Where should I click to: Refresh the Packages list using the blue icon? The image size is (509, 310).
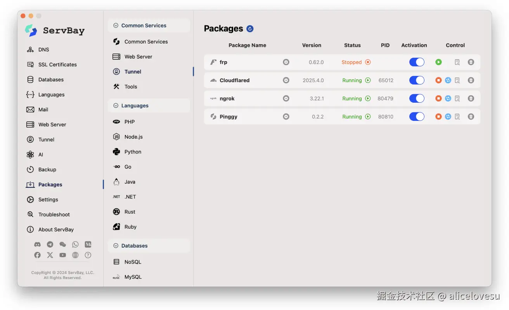coord(250,29)
